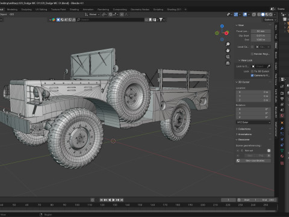This screenshot has height=217, width=289.
Task: Select solid viewport shading sphere
Action: pos(263,14)
